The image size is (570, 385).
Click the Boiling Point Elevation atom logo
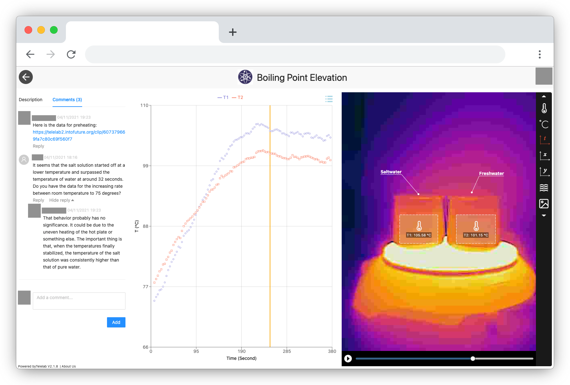click(245, 77)
